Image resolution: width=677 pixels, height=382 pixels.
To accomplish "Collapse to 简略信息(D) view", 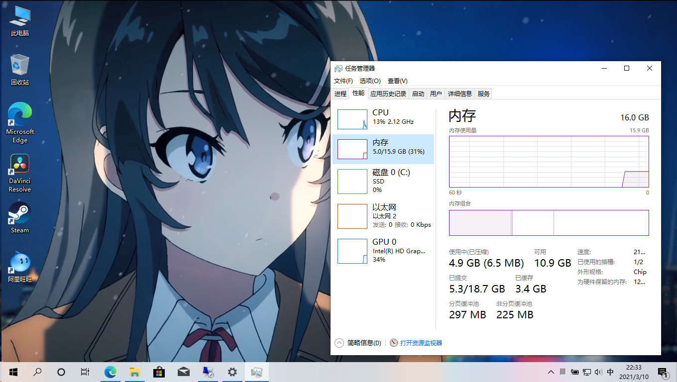I will [x=358, y=343].
